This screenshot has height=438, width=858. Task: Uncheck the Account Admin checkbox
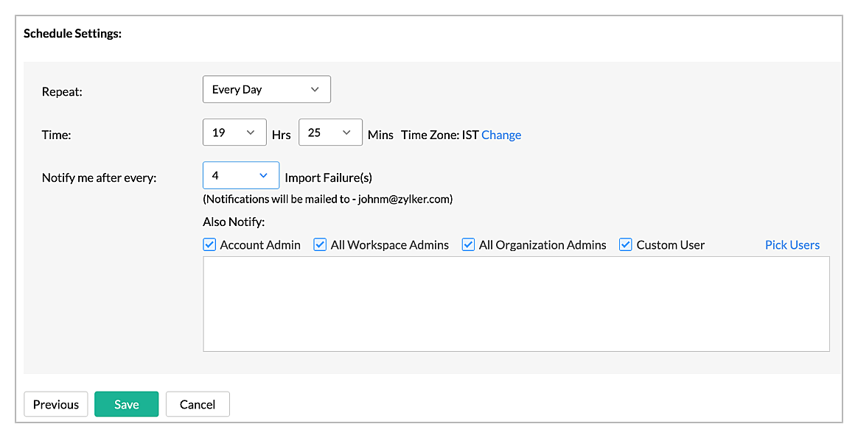(x=209, y=244)
